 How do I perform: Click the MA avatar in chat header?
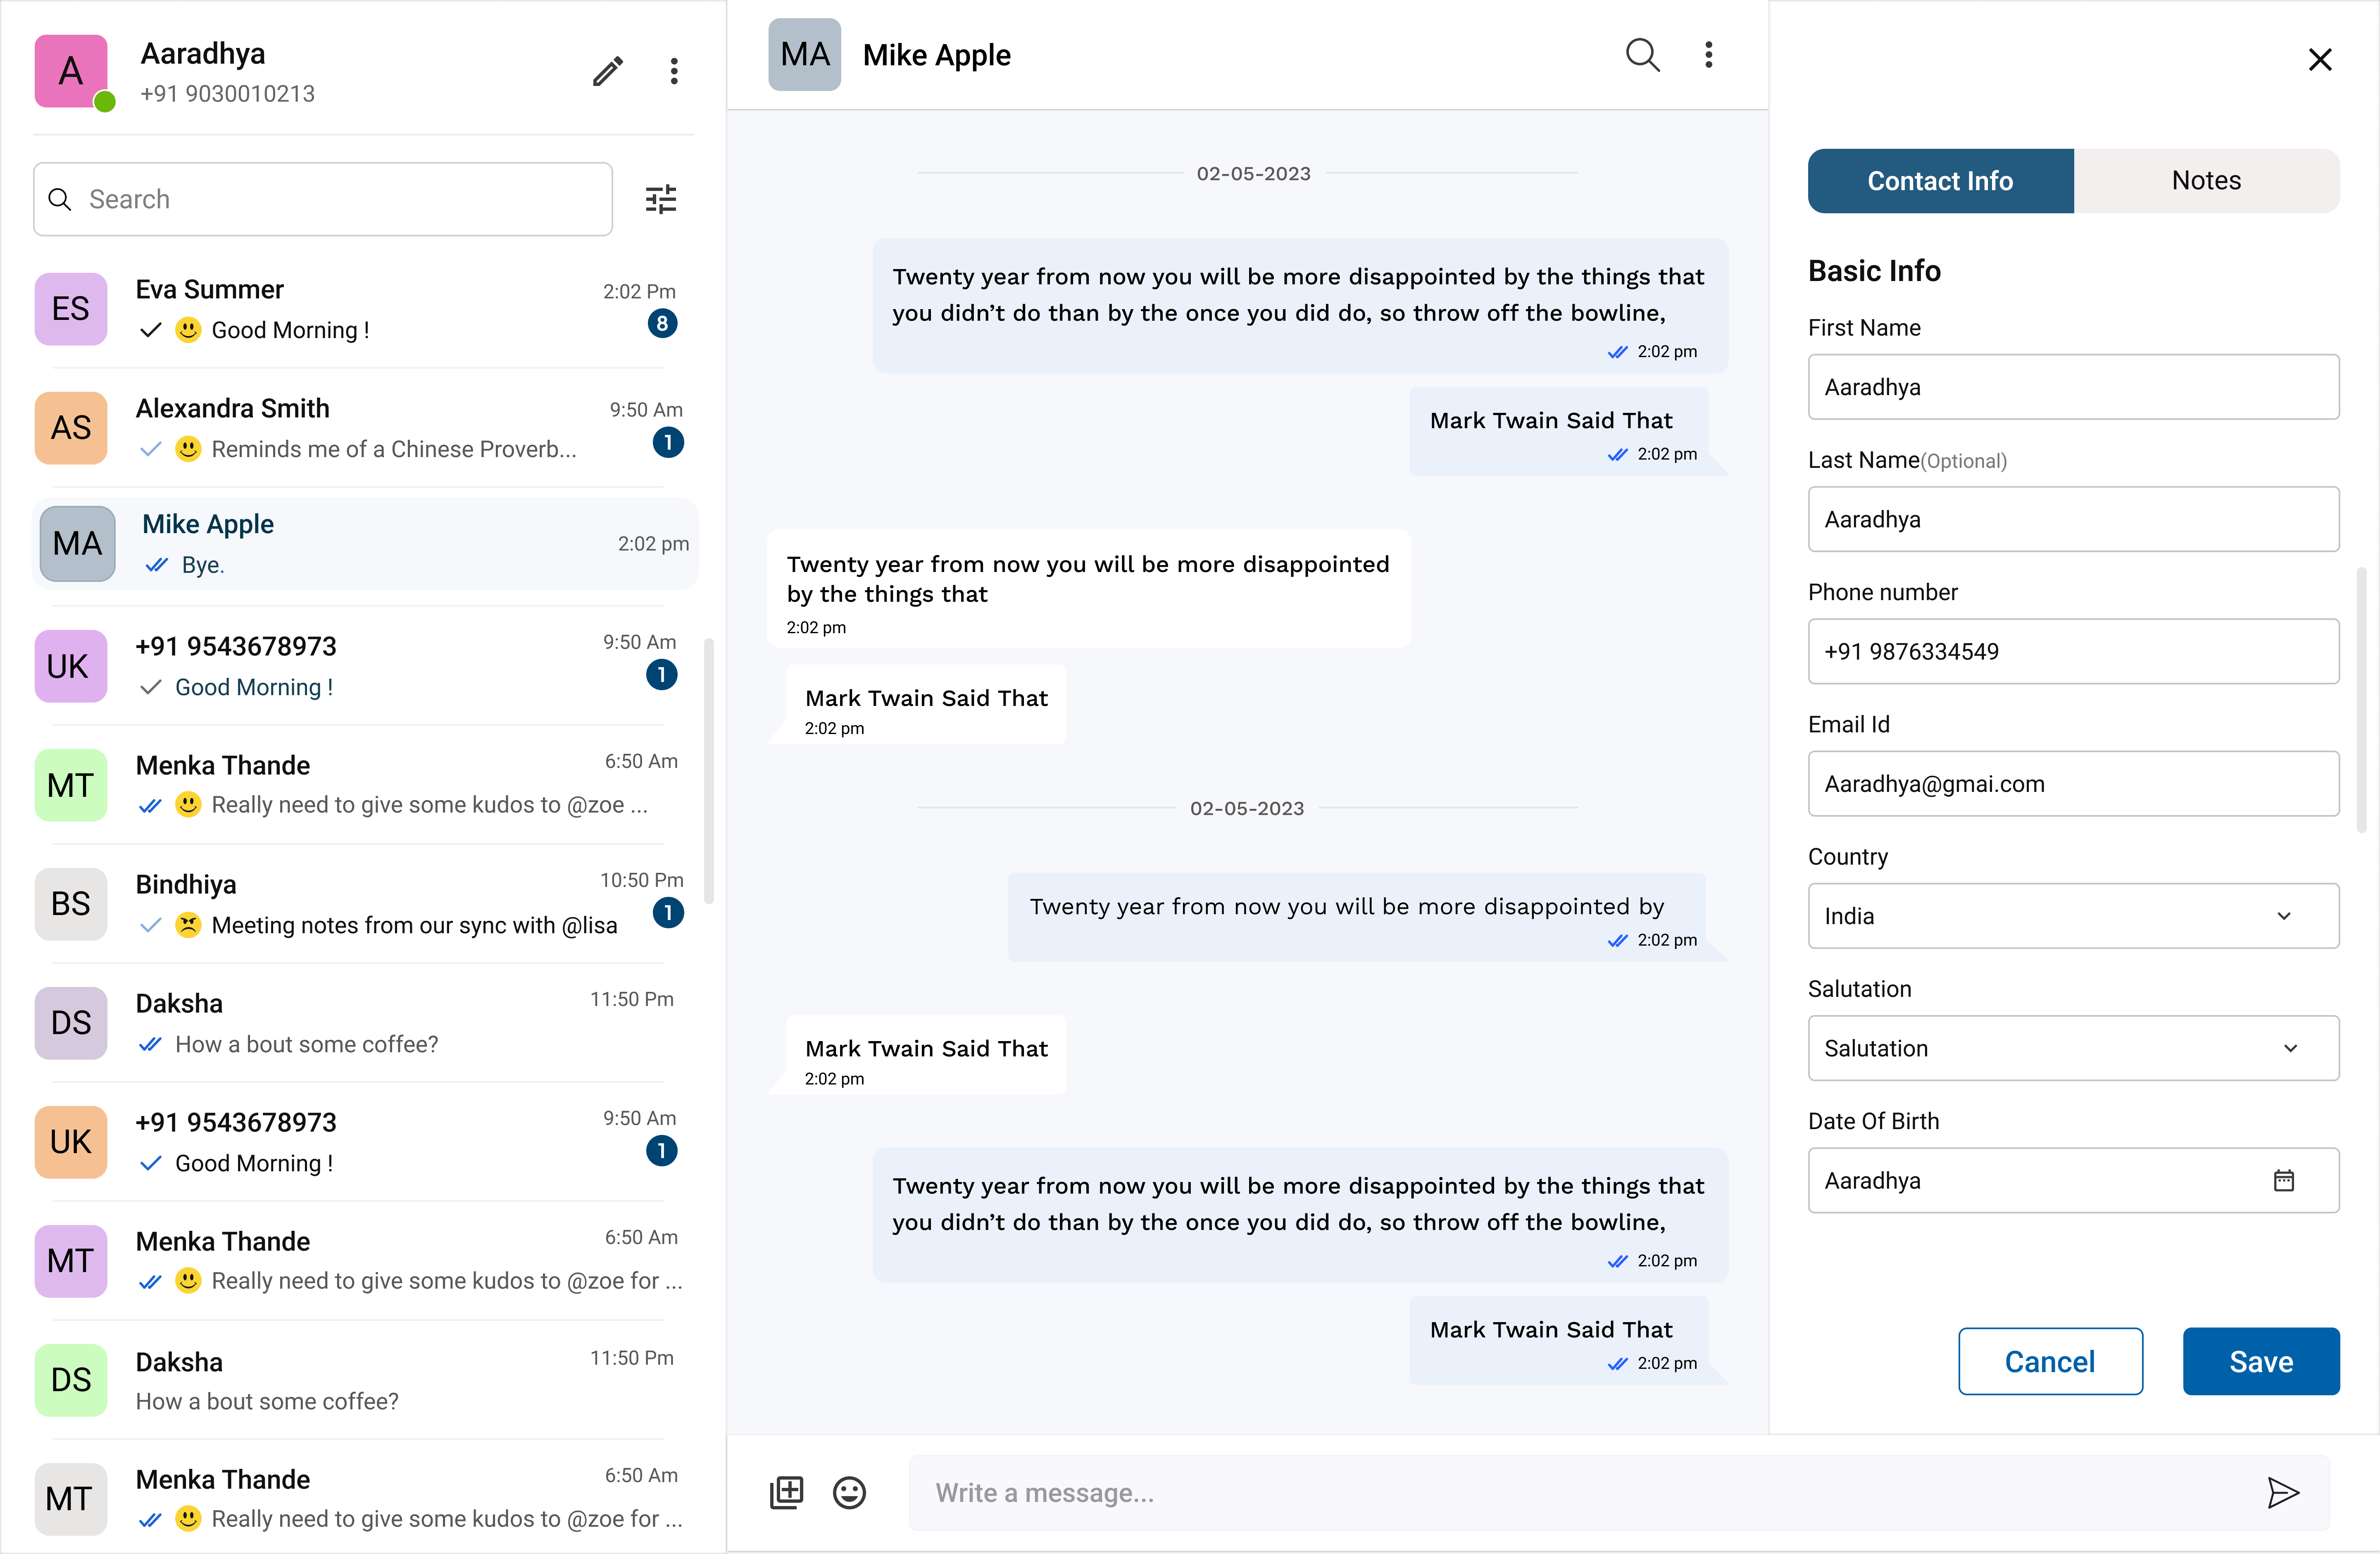804,55
